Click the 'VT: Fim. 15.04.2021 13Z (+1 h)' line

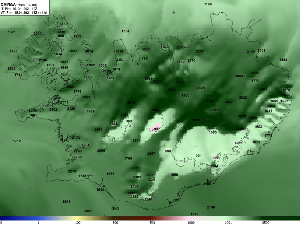[23, 13]
